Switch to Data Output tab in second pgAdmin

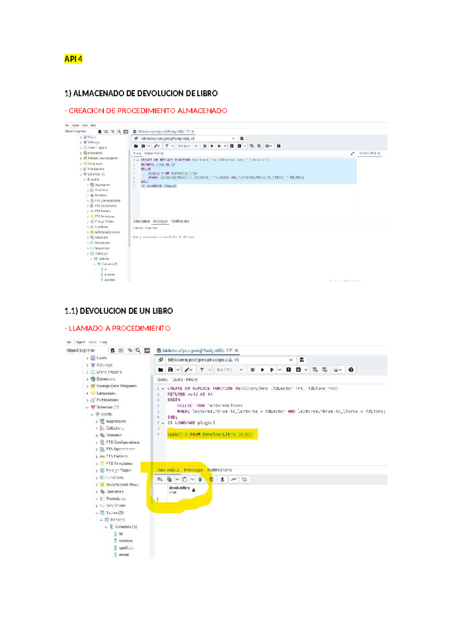point(168,470)
